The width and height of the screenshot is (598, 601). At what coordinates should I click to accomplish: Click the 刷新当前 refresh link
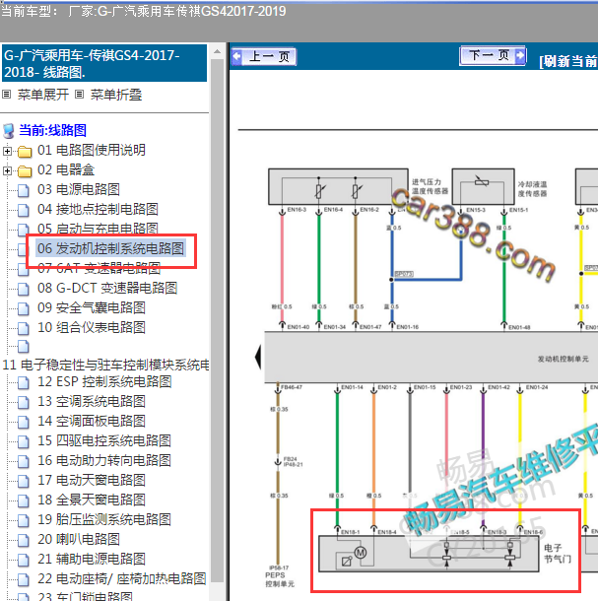click(x=568, y=61)
